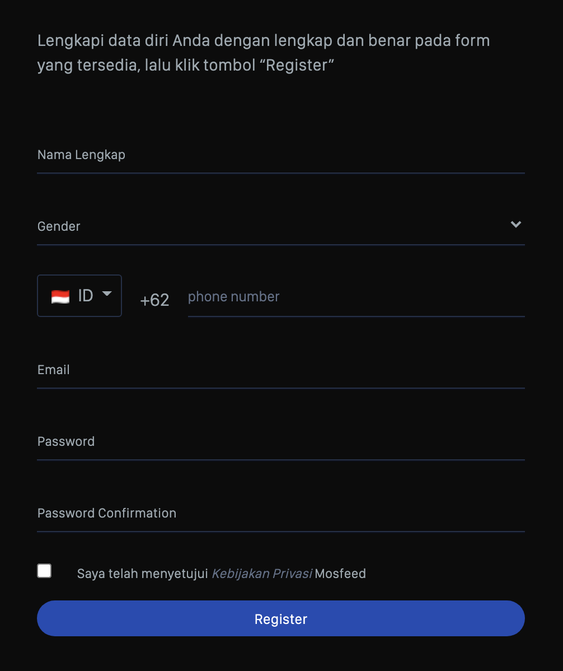
Task: Focus the Nama Lengkap field
Action: (x=280, y=155)
